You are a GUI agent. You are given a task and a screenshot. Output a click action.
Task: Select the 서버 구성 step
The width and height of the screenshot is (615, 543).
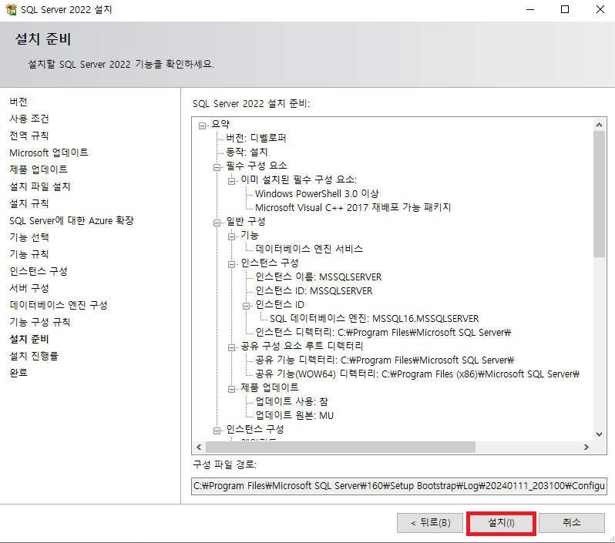point(29,288)
